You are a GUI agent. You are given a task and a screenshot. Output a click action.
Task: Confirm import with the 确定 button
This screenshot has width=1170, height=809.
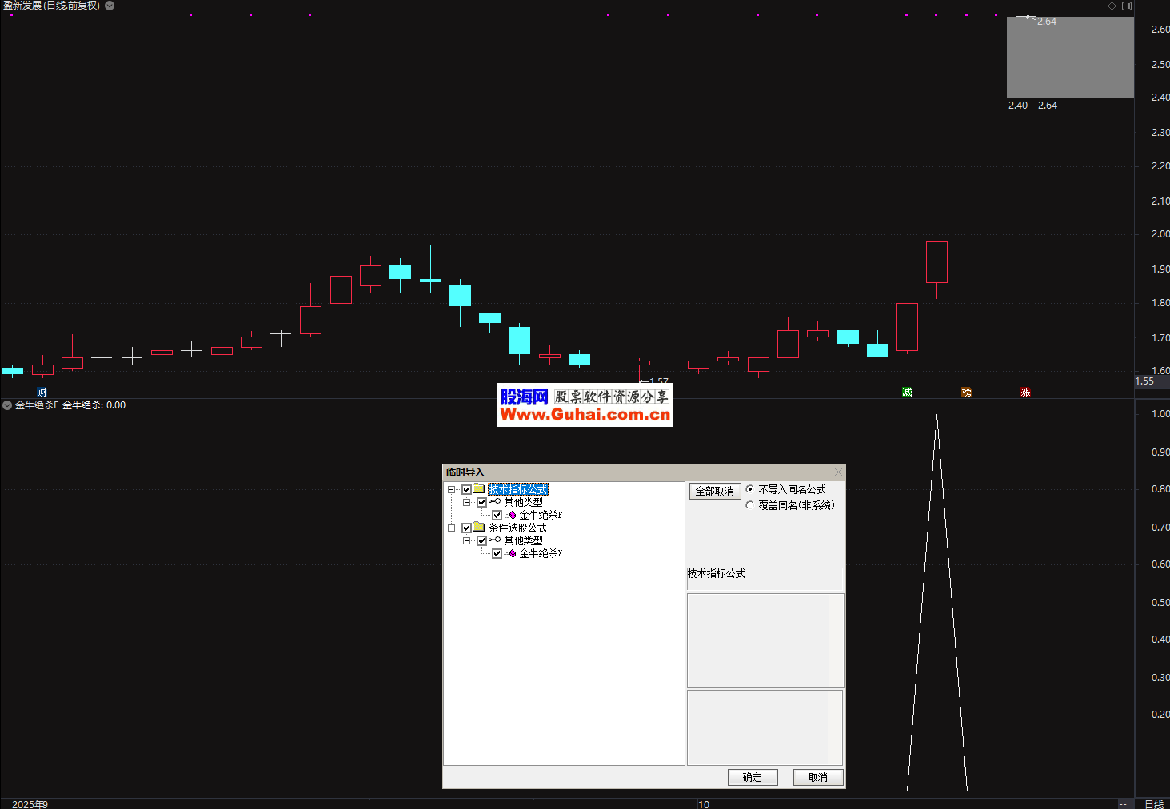click(x=752, y=777)
